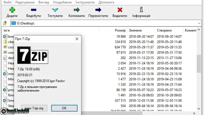Click the size value 124 810

click(120, 42)
